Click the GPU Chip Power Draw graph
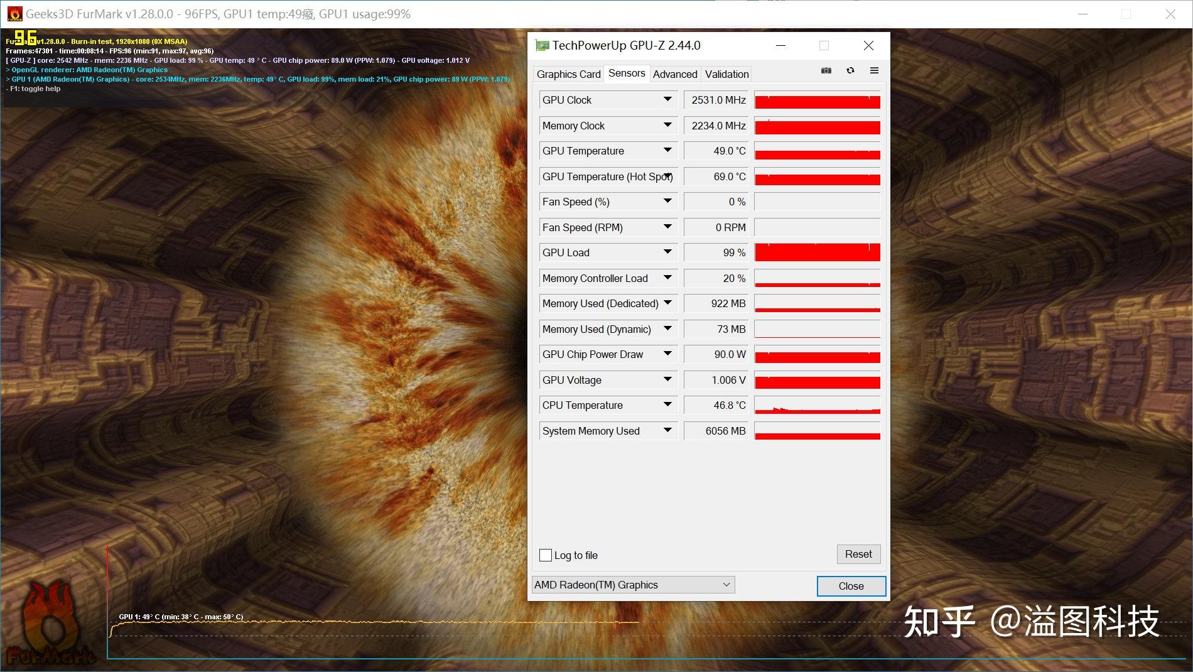This screenshot has height=672, width=1193. pos(817,354)
